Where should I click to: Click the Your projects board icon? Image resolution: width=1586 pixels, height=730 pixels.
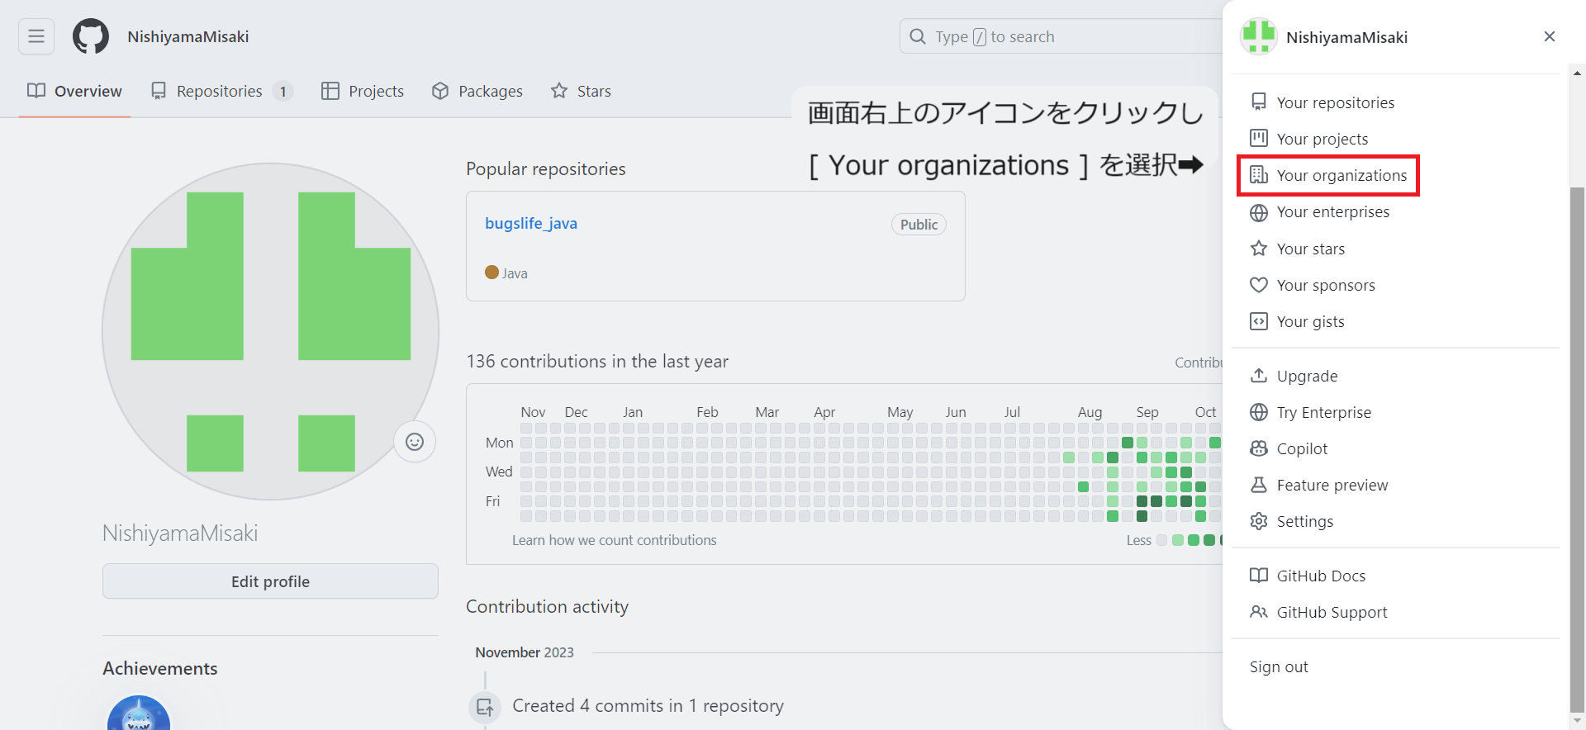[1259, 138]
